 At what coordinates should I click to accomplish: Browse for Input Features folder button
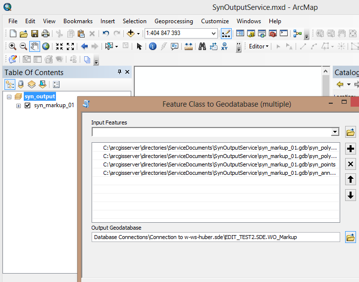coord(350,132)
